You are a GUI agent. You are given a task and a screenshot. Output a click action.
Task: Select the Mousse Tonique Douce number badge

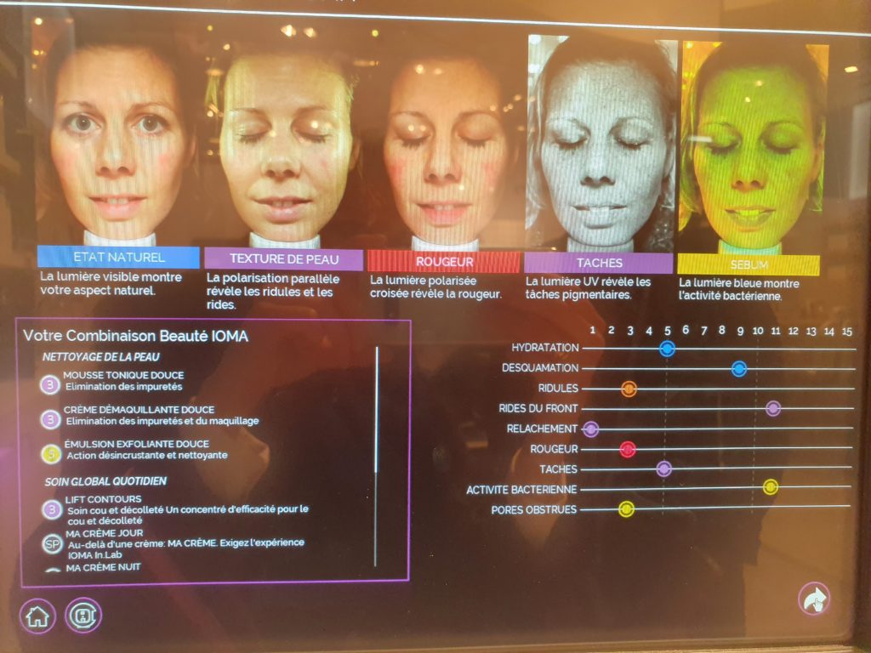pyautogui.click(x=50, y=384)
